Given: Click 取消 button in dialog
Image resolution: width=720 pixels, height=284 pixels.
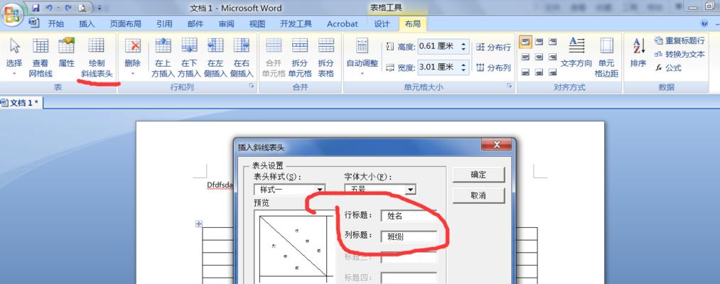Looking at the screenshot, I should [478, 195].
